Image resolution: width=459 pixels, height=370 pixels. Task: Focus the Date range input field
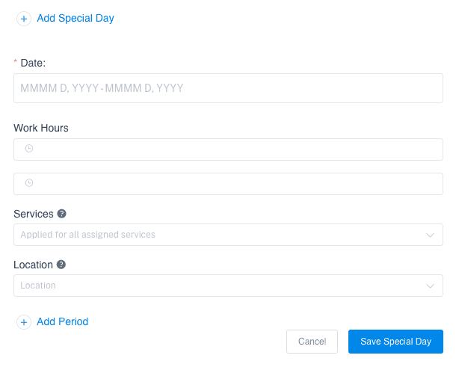228,88
